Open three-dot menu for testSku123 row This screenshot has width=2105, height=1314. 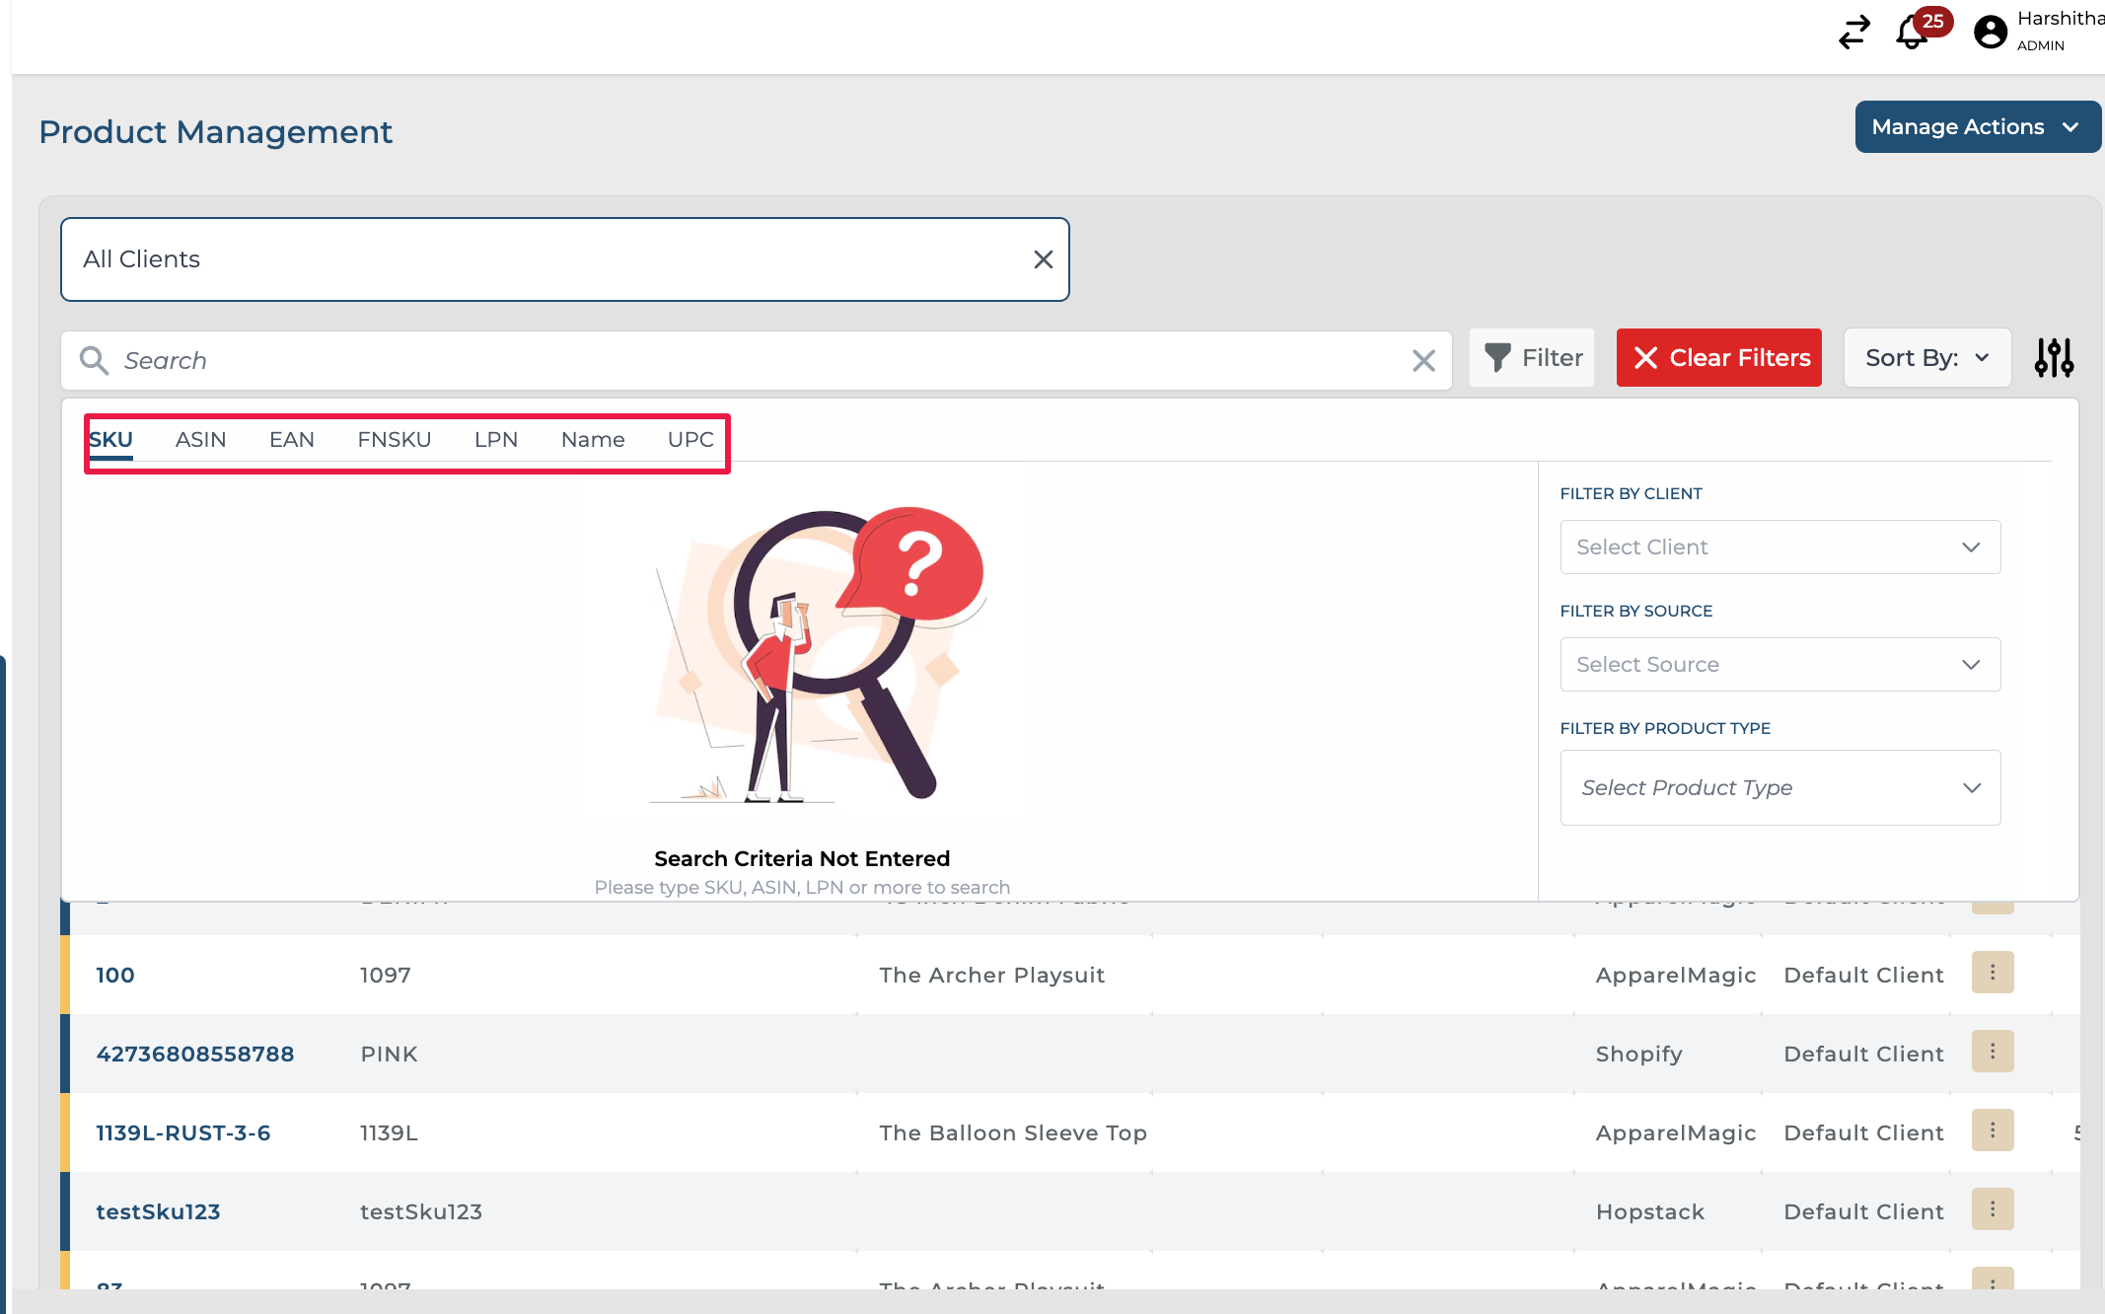pyautogui.click(x=1992, y=1209)
